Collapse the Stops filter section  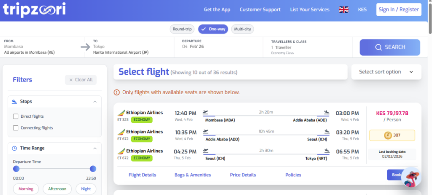(94, 102)
